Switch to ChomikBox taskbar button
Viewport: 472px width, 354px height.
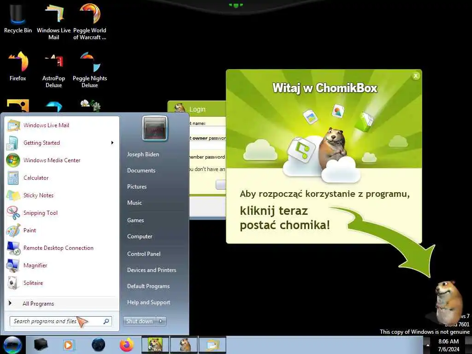[x=155, y=345]
